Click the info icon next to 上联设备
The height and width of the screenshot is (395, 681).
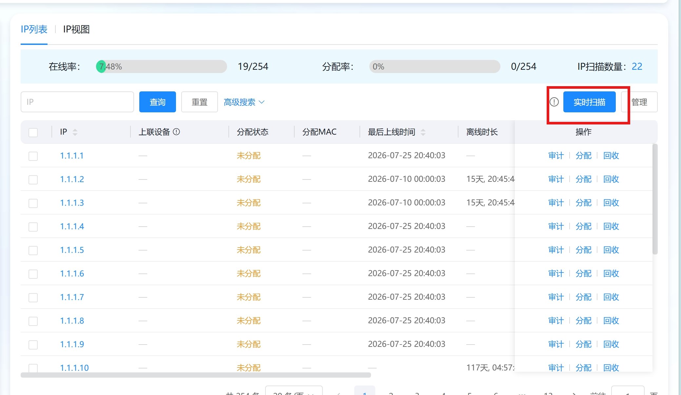click(176, 132)
